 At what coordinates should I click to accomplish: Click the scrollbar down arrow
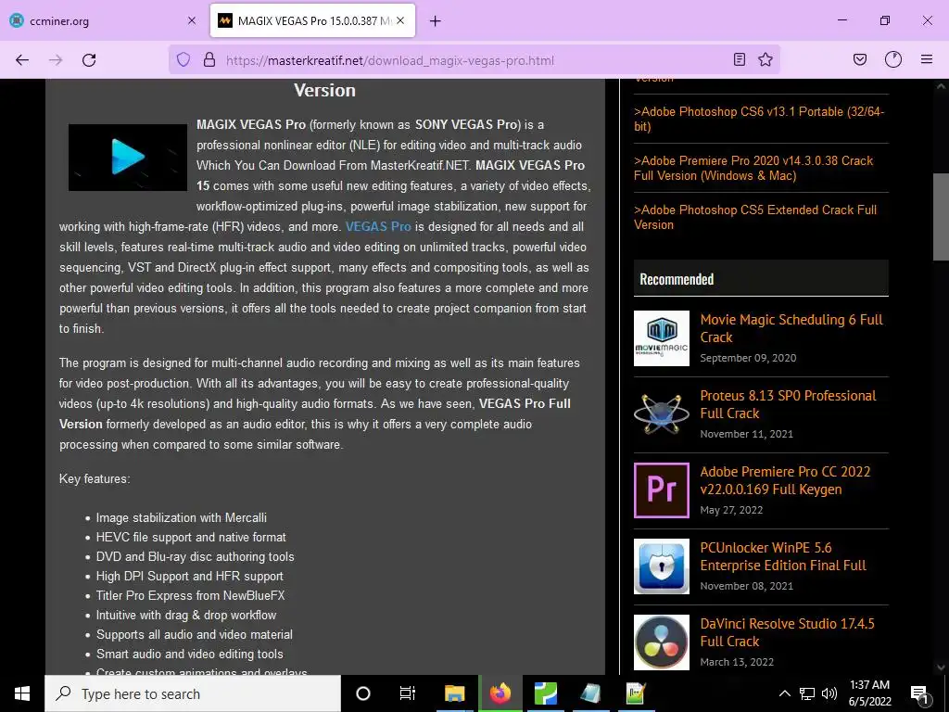point(941,667)
